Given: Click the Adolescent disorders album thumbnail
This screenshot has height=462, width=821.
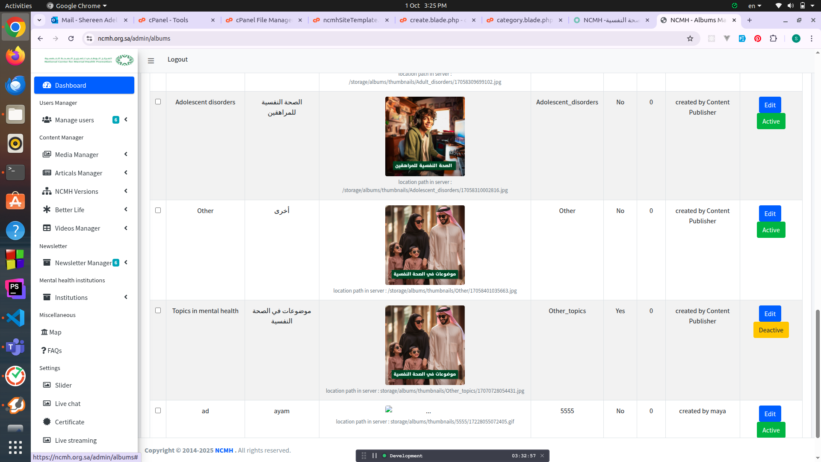Looking at the screenshot, I should pyautogui.click(x=425, y=136).
